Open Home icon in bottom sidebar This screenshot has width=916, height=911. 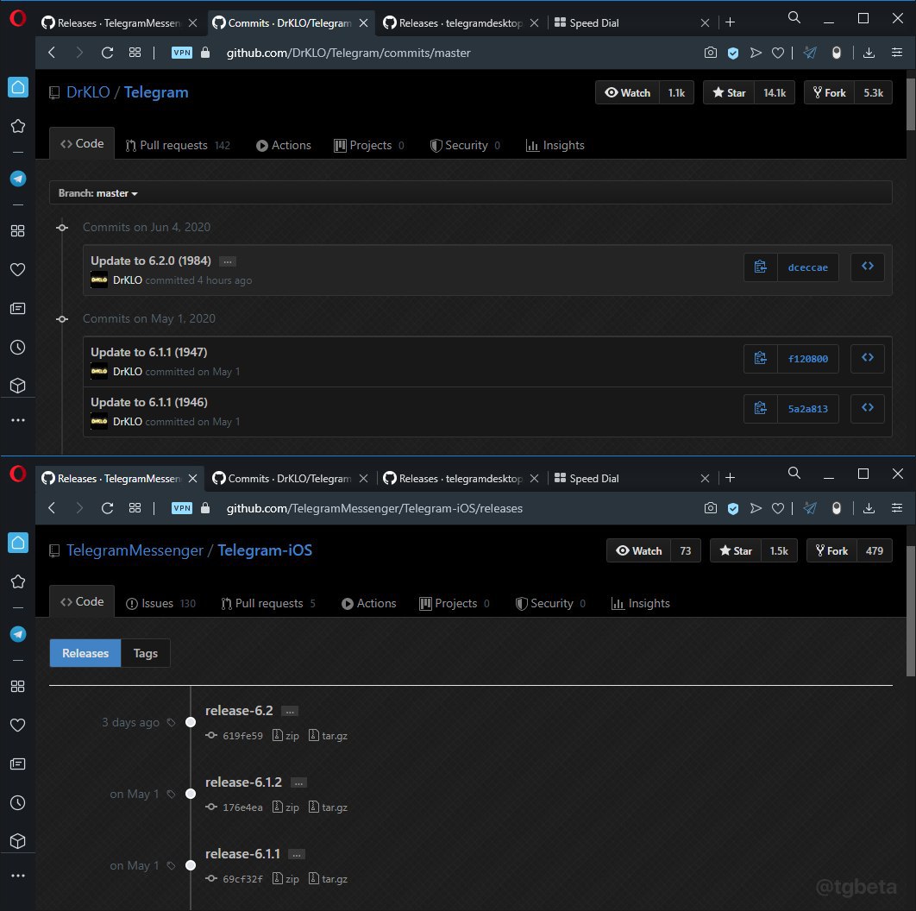(18, 543)
